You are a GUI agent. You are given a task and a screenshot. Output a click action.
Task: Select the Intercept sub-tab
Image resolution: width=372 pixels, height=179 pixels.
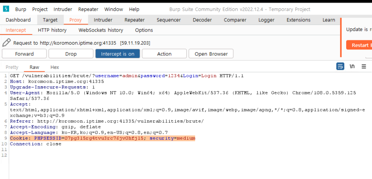click(x=15, y=30)
